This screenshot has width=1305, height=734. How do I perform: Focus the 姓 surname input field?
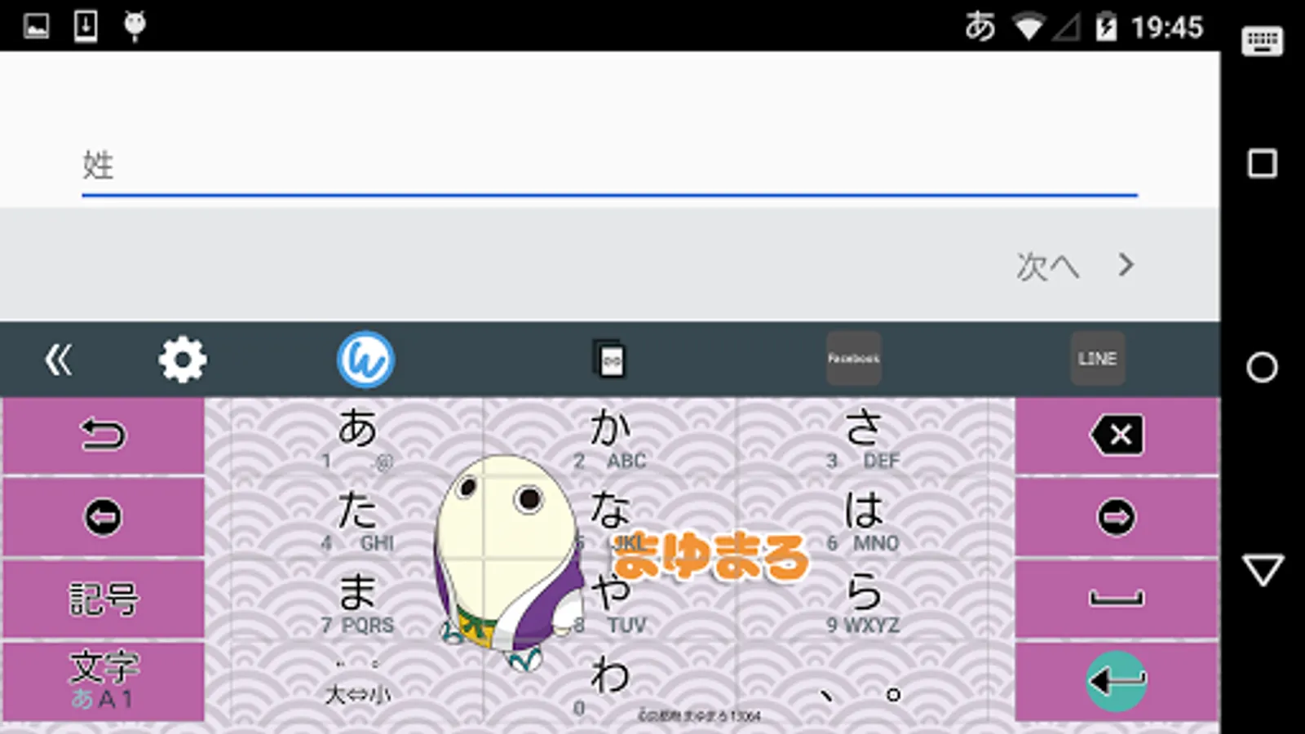click(609, 166)
